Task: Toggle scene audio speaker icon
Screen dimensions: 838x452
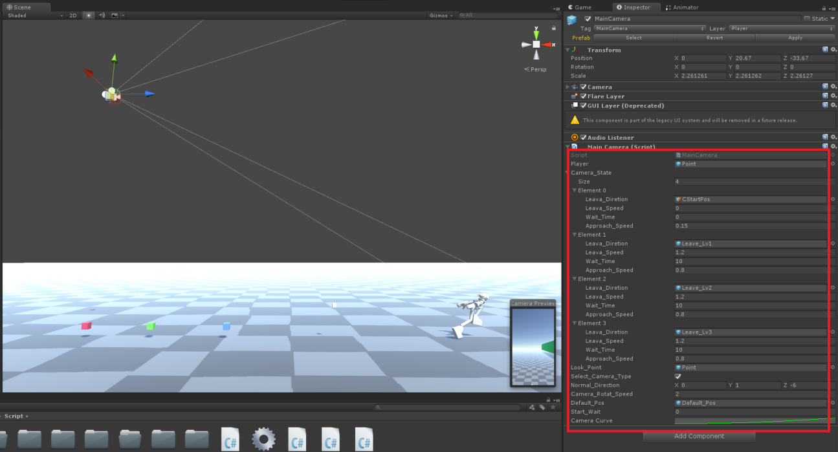Action: pyautogui.click(x=102, y=15)
